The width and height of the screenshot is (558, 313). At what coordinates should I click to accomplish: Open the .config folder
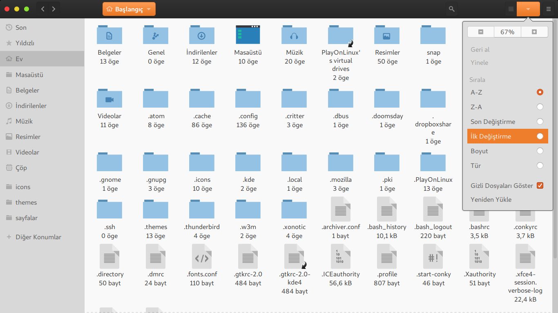coord(248,99)
